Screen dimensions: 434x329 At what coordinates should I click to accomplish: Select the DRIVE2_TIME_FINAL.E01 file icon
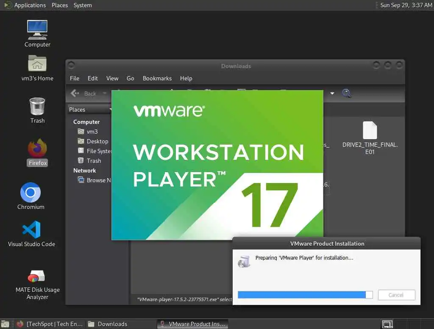(370, 130)
